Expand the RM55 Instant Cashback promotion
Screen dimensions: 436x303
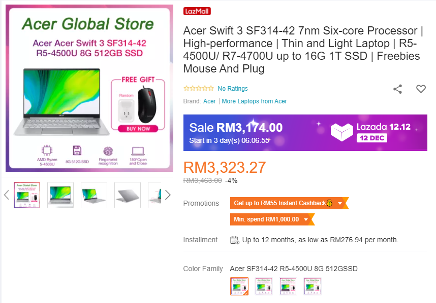(339, 203)
